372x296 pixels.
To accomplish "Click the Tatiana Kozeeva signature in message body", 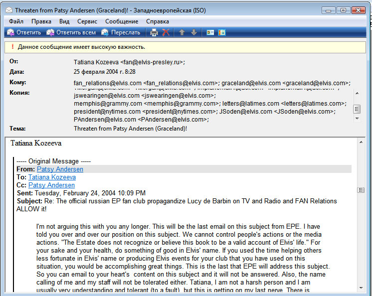I will pyautogui.click(x=36, y=143).
